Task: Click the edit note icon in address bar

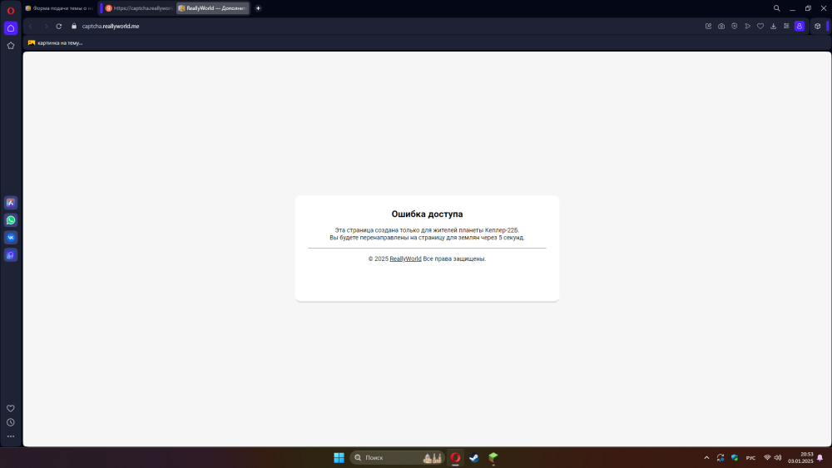Action: (708, 26)
